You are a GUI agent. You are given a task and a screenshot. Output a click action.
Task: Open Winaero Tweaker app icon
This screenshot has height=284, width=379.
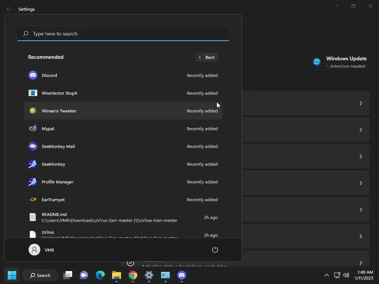coord(33,111)
